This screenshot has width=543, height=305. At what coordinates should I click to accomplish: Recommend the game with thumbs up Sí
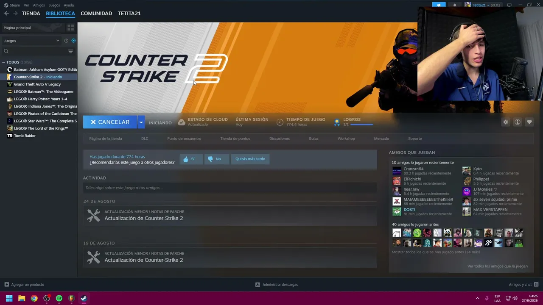[191, 159]
